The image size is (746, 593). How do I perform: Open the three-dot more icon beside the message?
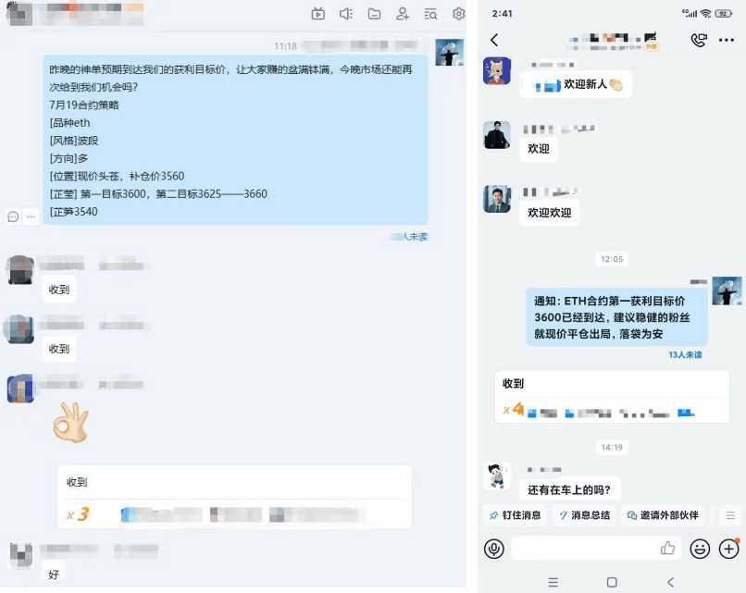31,216
